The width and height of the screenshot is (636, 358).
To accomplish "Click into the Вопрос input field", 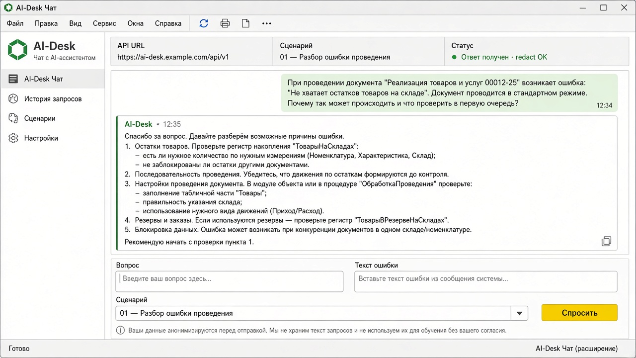I will (230, 281).
